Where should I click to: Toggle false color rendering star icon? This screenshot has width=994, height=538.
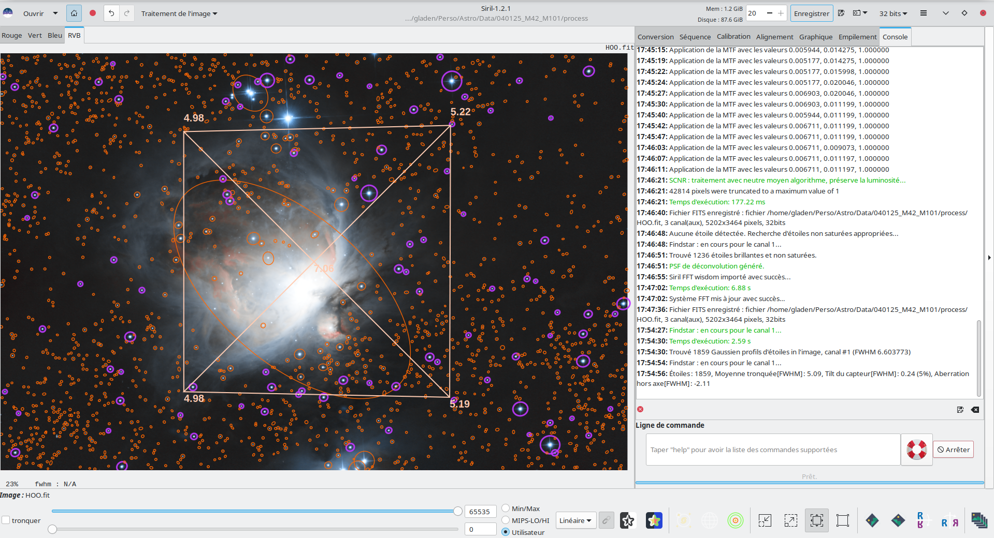pyautogui.click(x=654, y=520)
